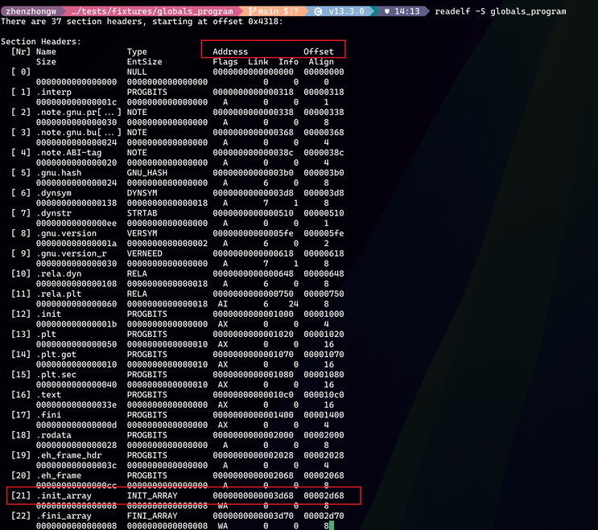Screen dimensions: 598x530
Task: Click the main branch name in prompt
Action: pos(268,11)
